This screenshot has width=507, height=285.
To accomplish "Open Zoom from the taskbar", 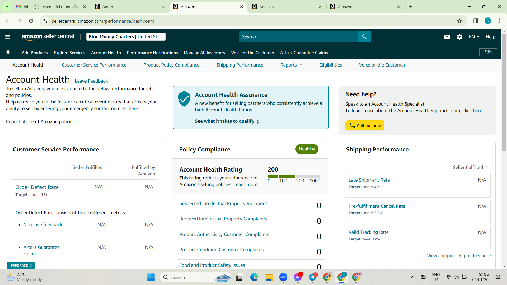I will [x=283, y=277].
